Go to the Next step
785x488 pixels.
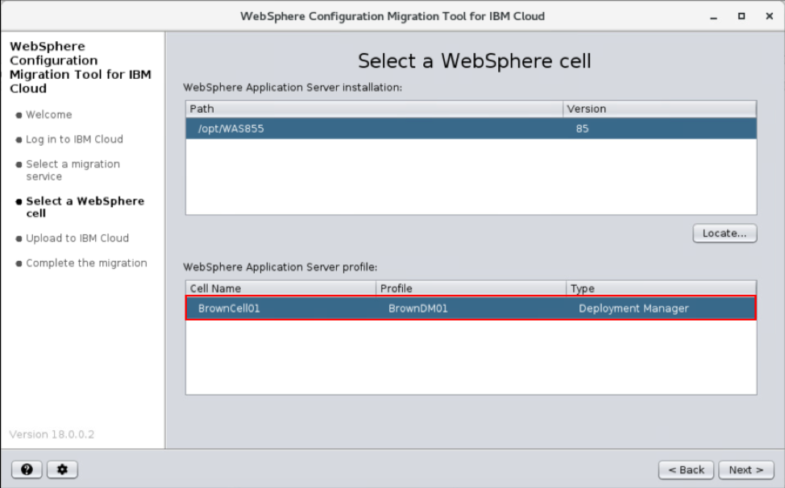746,469
